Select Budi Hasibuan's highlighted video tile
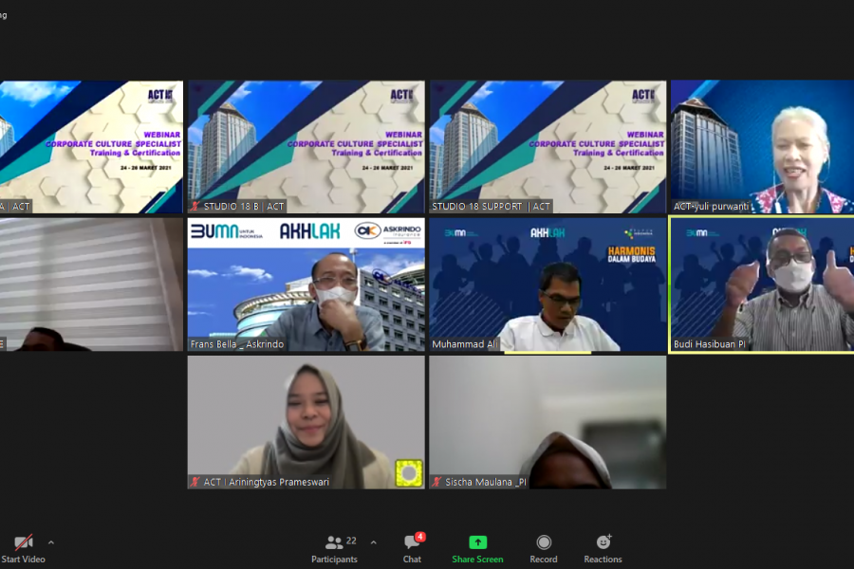The image size is (854, 569). 762,283
